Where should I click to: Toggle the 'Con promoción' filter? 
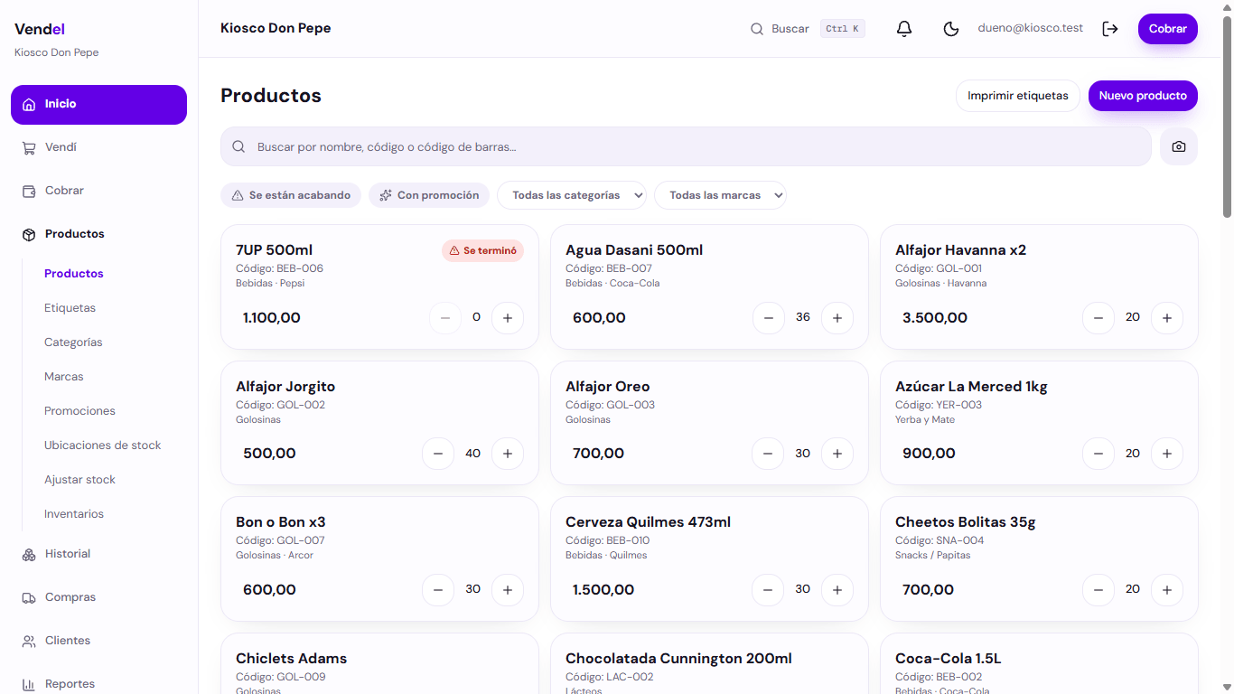[x=429, y=195]
